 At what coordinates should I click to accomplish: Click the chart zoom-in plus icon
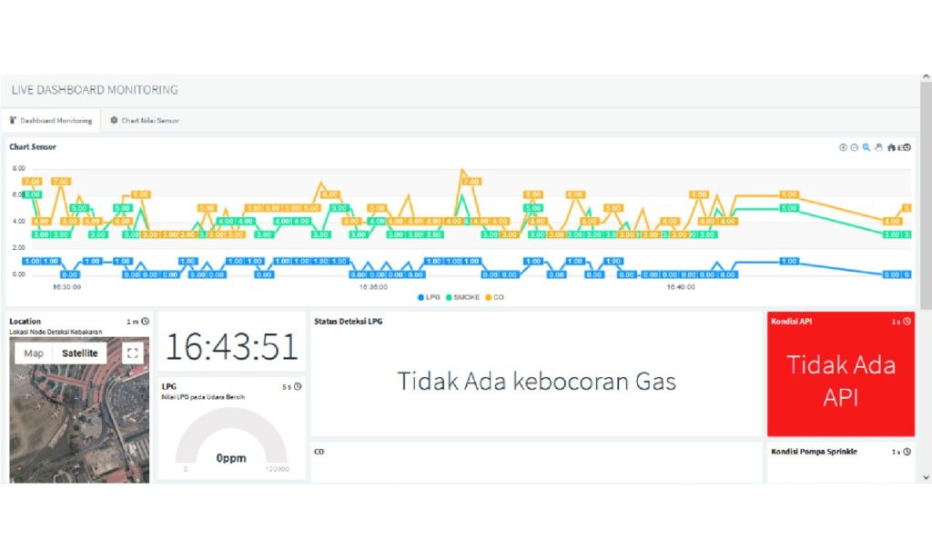click(x=843, y=147)
